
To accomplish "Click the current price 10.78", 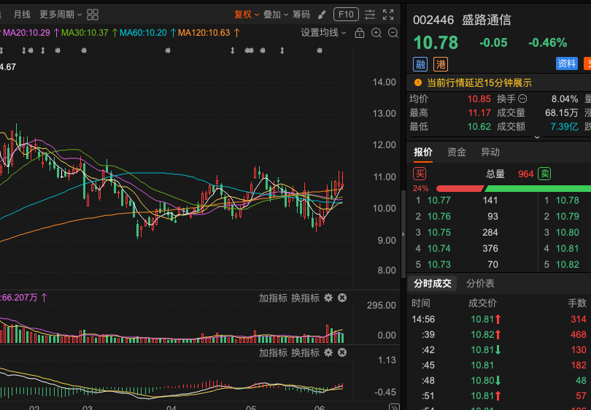I will coord(436,42).
